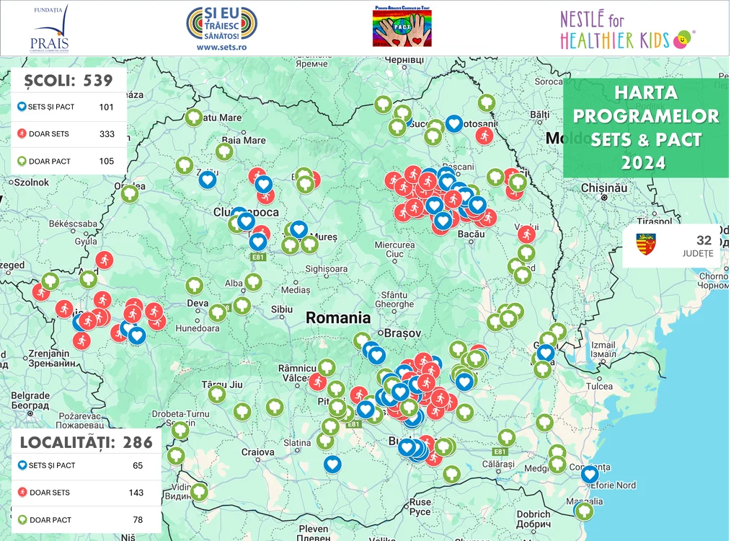
Task: Select the green tree marker at Deva
Action: coord(194,286)
